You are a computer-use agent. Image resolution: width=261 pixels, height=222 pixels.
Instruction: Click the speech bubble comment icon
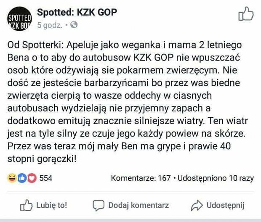tap(99, 206)
